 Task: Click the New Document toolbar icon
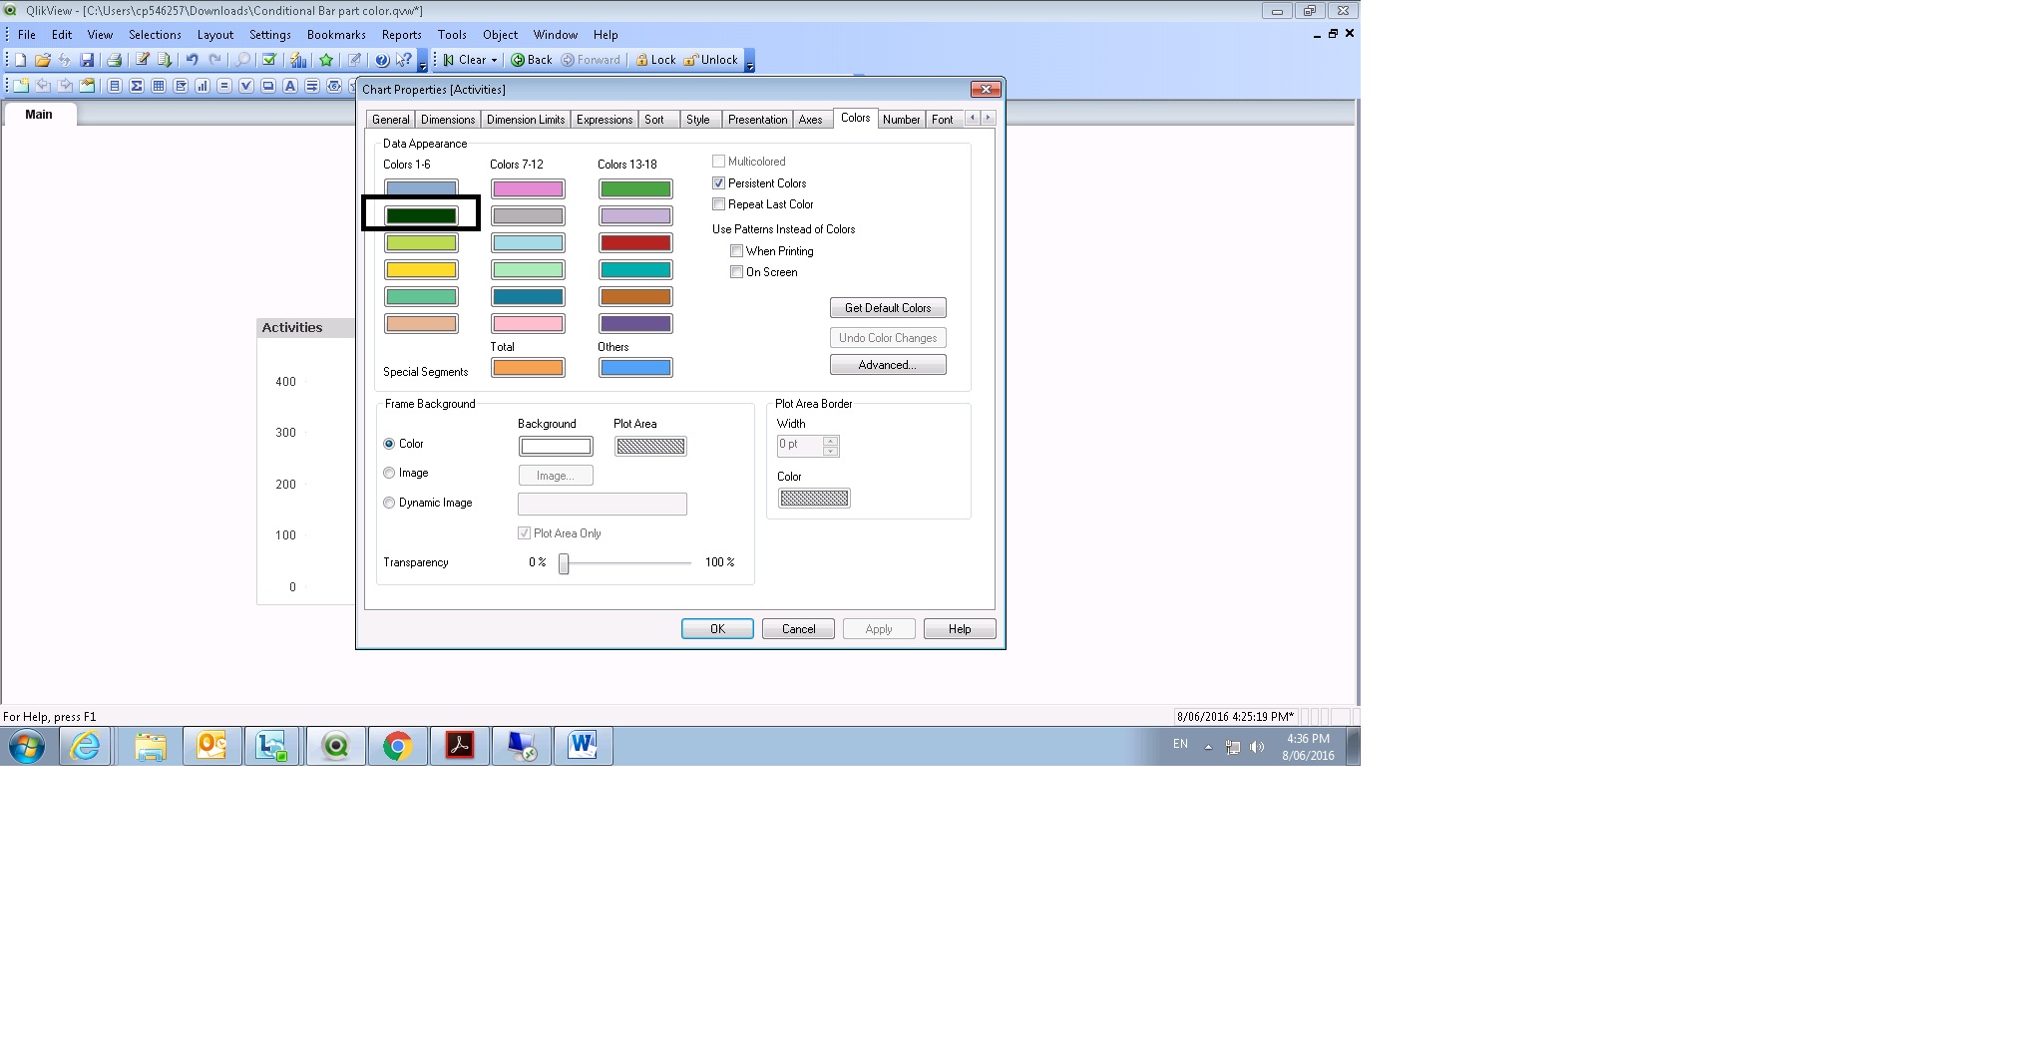[21, 60]
